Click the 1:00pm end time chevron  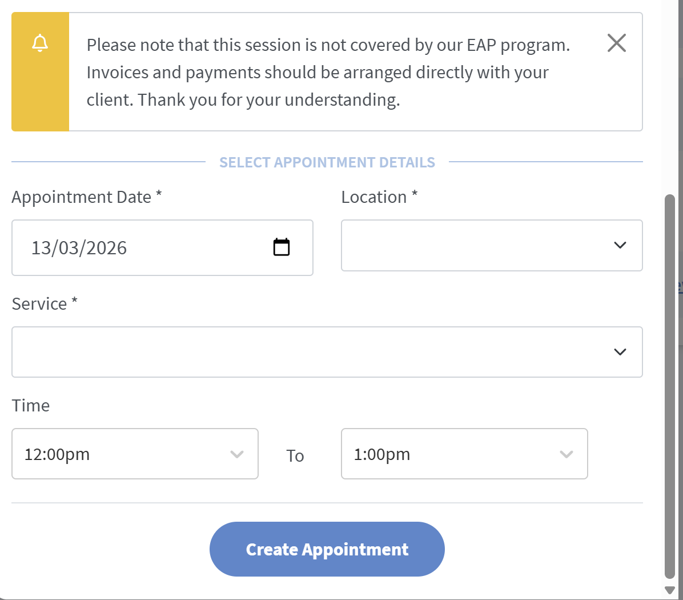tap(566, 454)
